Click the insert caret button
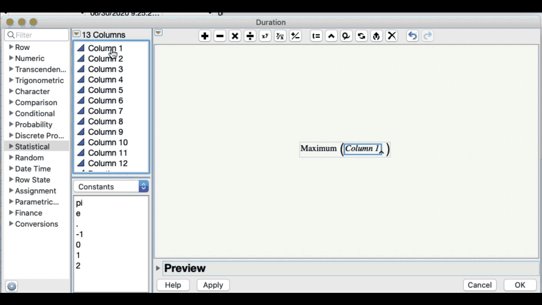Screen dimensions: 542x305 click(331, 36)
